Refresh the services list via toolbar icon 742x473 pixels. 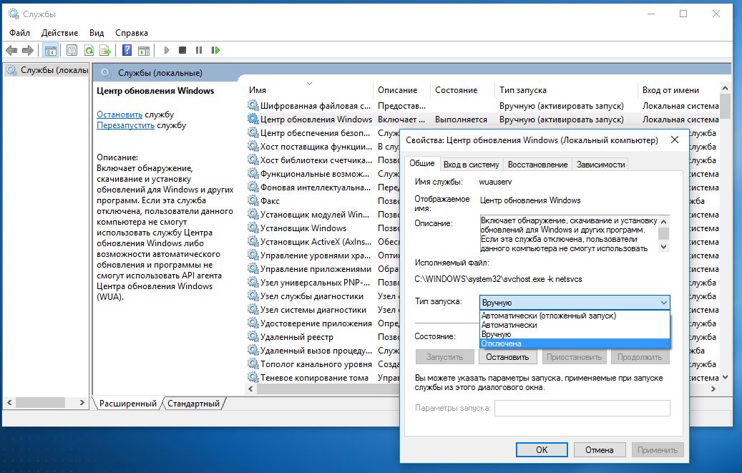(89, 50)
